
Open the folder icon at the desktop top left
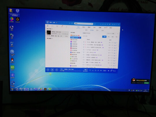point(11,11)
